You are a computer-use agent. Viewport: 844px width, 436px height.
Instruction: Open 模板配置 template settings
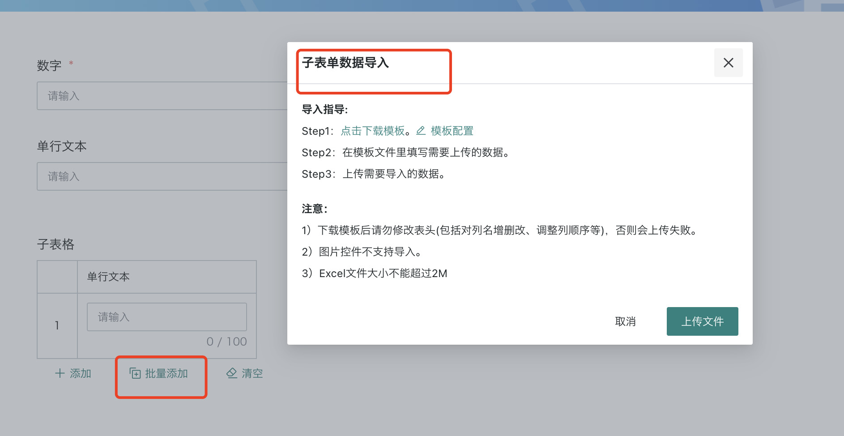452,131
